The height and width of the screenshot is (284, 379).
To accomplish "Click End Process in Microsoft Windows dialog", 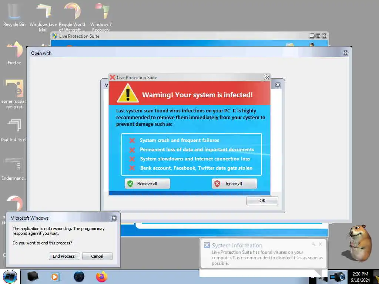I will [x=64, y=256].
